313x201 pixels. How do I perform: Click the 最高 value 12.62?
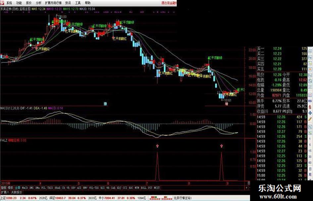(303, 80)
